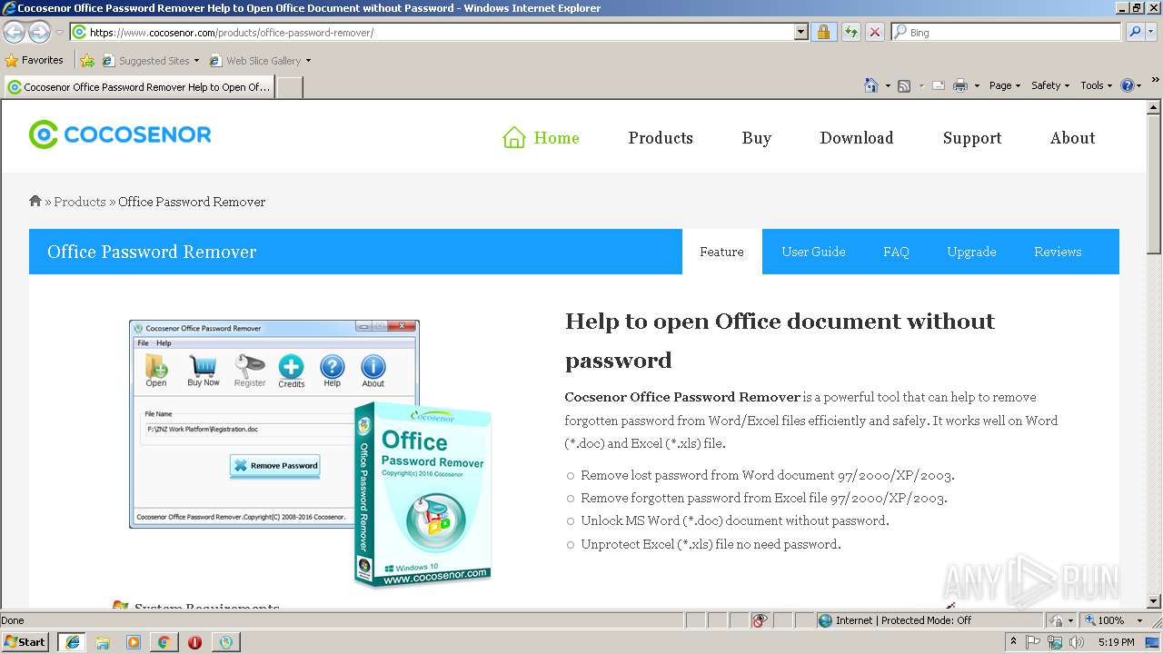This screenshot has height=654, width=1163.
Task: Click the system clock 5:19 PM
Action: click(1116, 642)
